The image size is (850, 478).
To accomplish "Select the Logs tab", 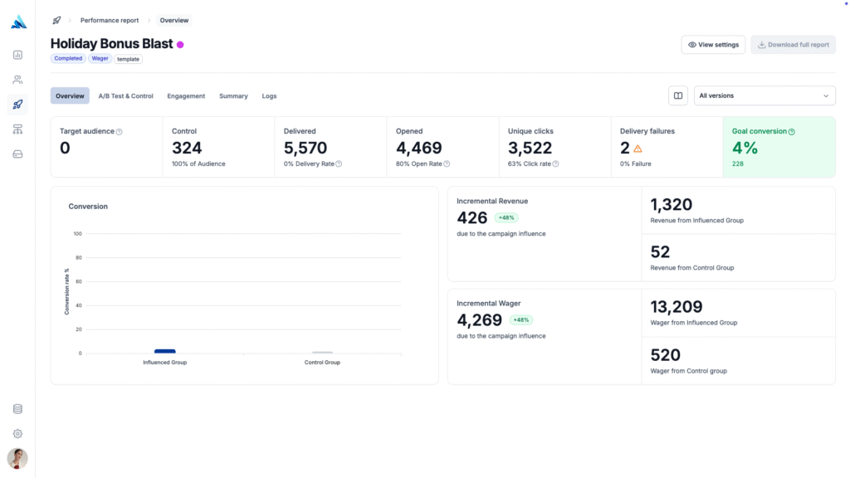I will coord(269,96).
